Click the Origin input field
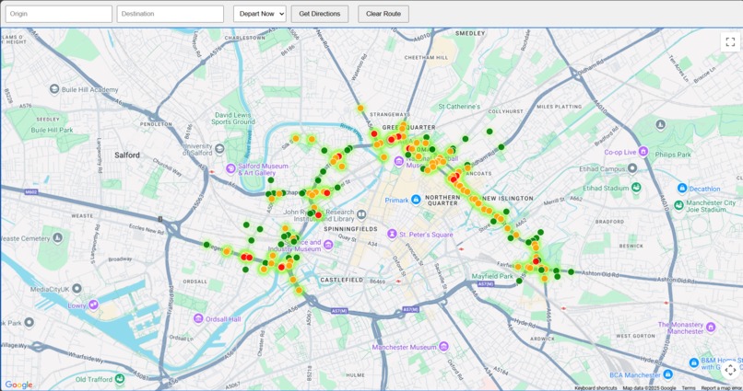This screenshot has width=743, height=391. pos(59,14)
